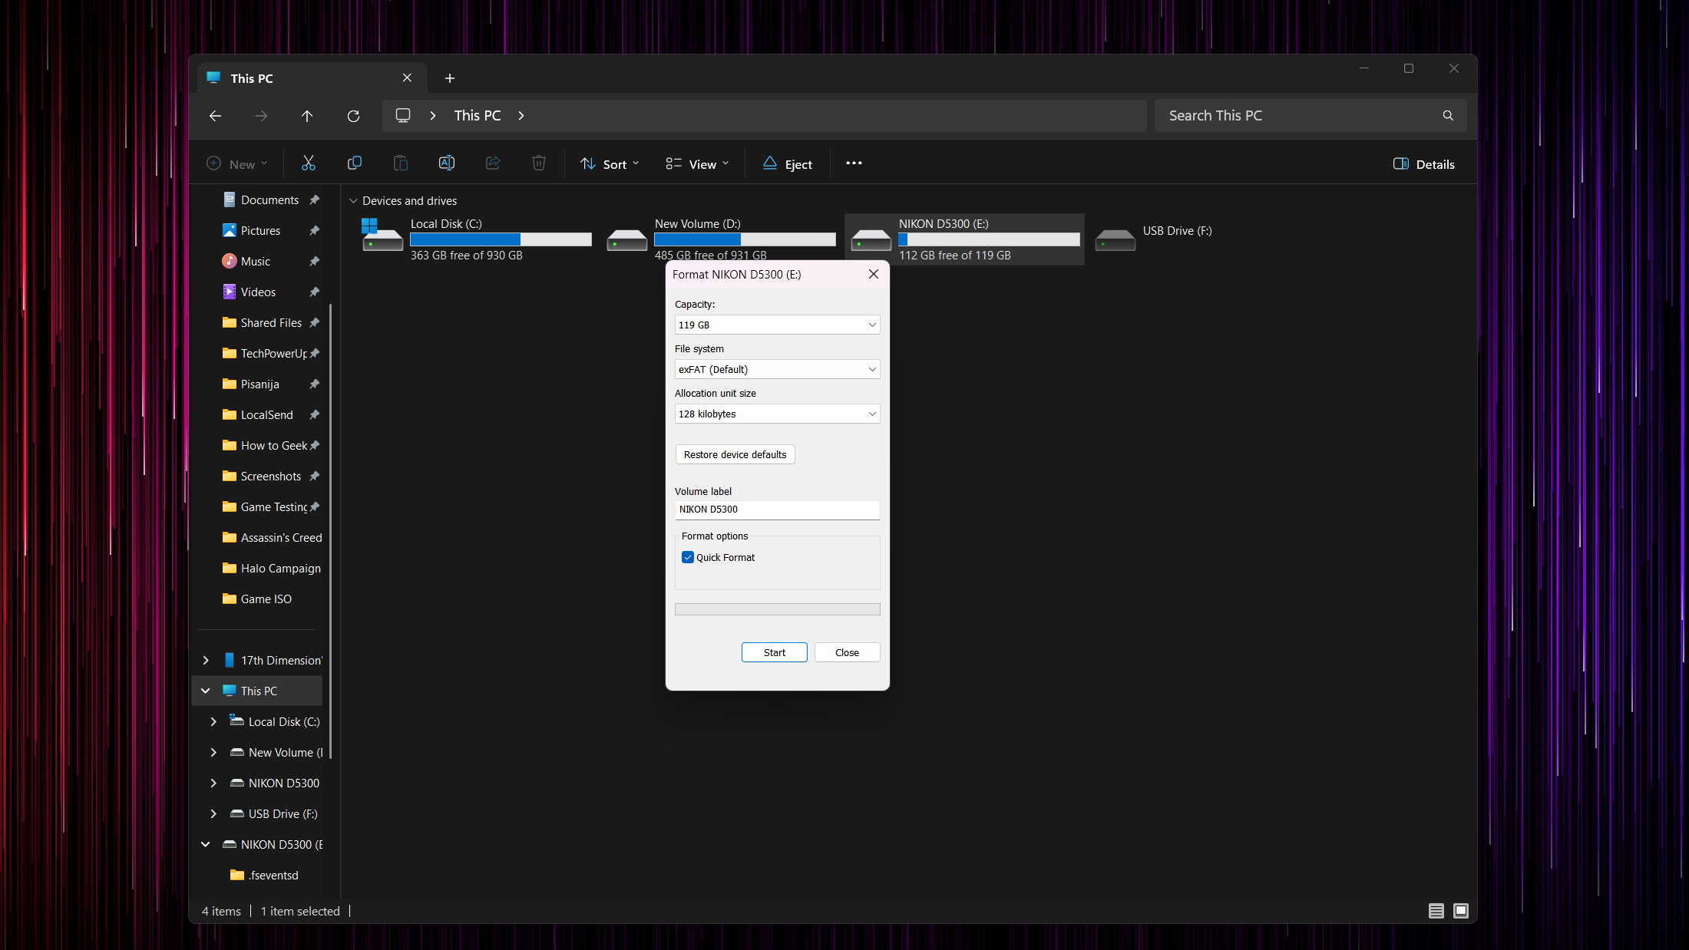Open the LocalSend folder in sidebar
Image resolution: width=1689 pixels, height=950 pixels.
[258, 415]
